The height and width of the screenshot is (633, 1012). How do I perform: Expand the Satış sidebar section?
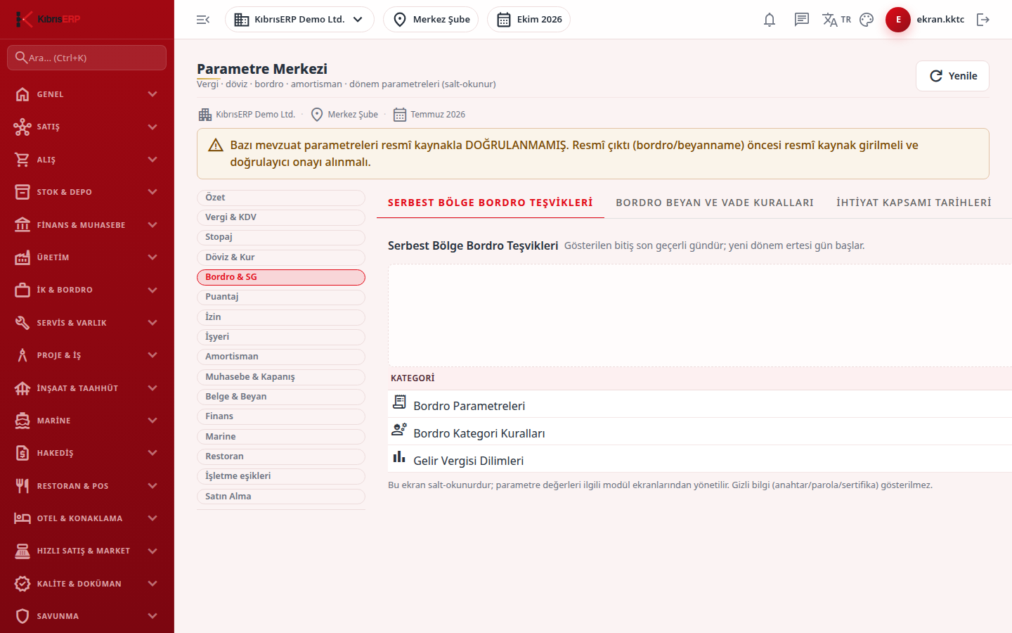(87, 127)
